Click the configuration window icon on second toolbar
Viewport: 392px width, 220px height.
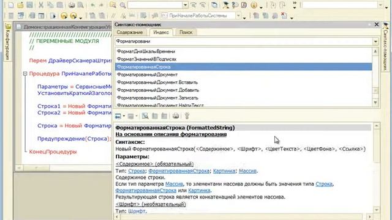click(21, 15)
